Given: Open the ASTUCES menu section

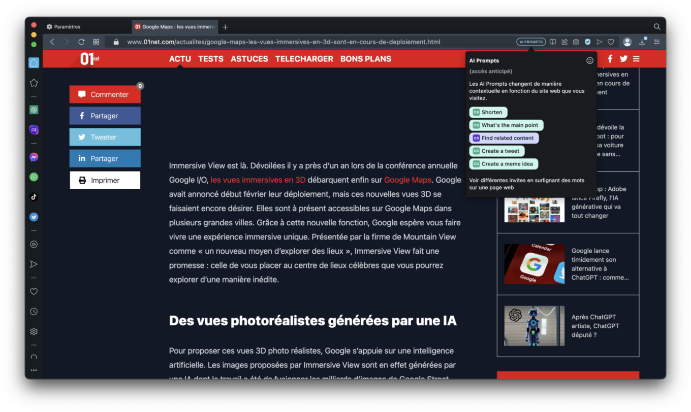Looking at the screenshot, I should point(249,59).
